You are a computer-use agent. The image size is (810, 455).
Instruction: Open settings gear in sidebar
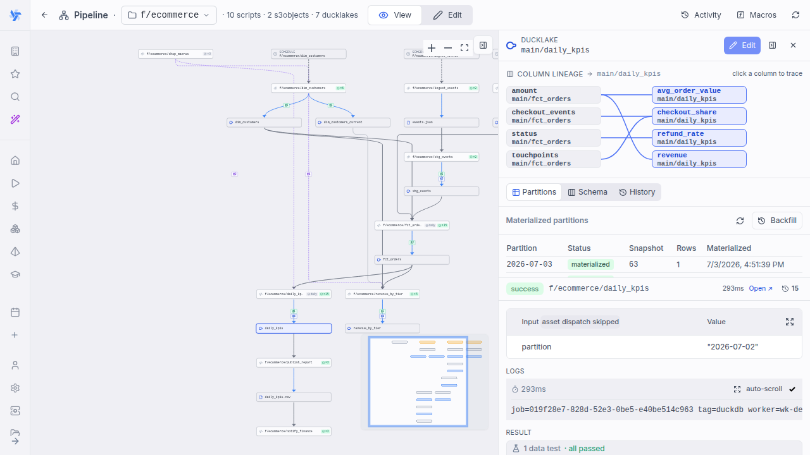point(15,388)
